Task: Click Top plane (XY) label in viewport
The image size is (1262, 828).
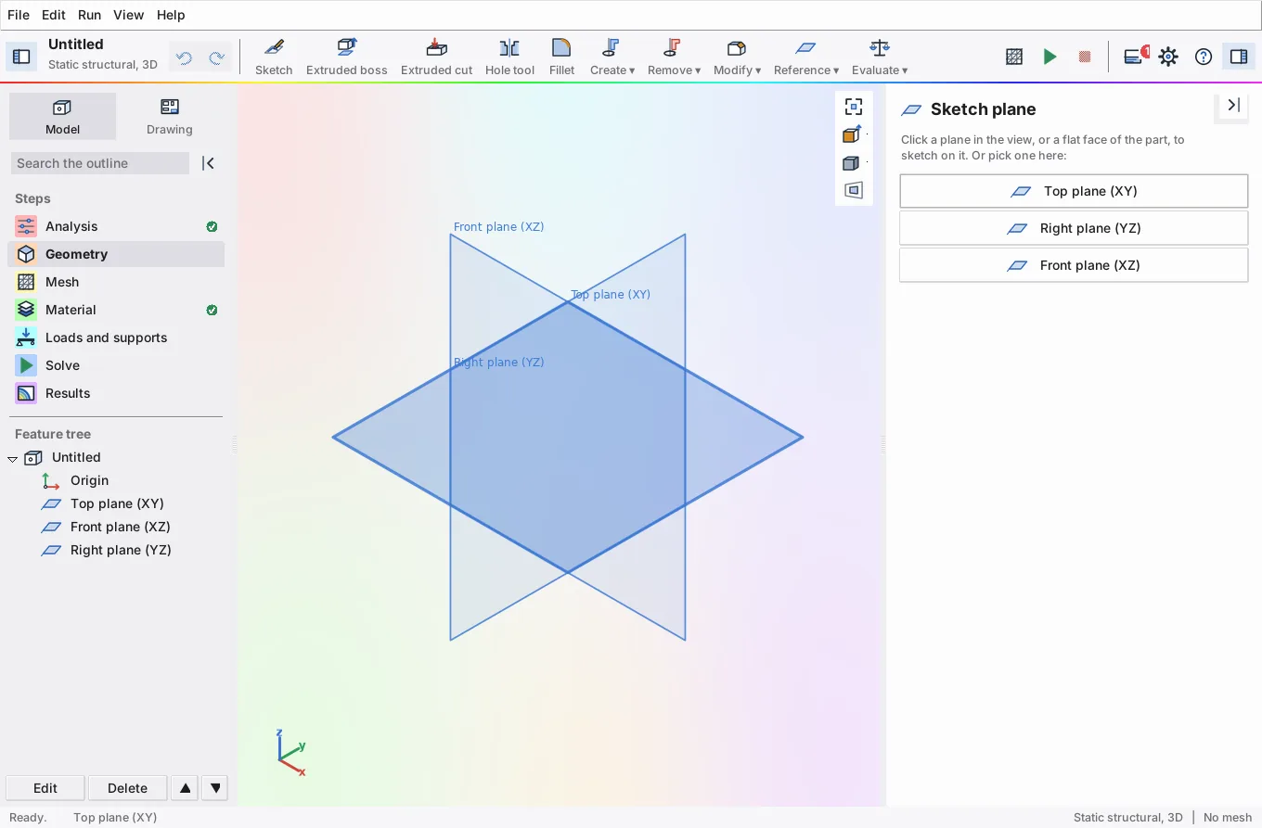Action: (611, 294)
